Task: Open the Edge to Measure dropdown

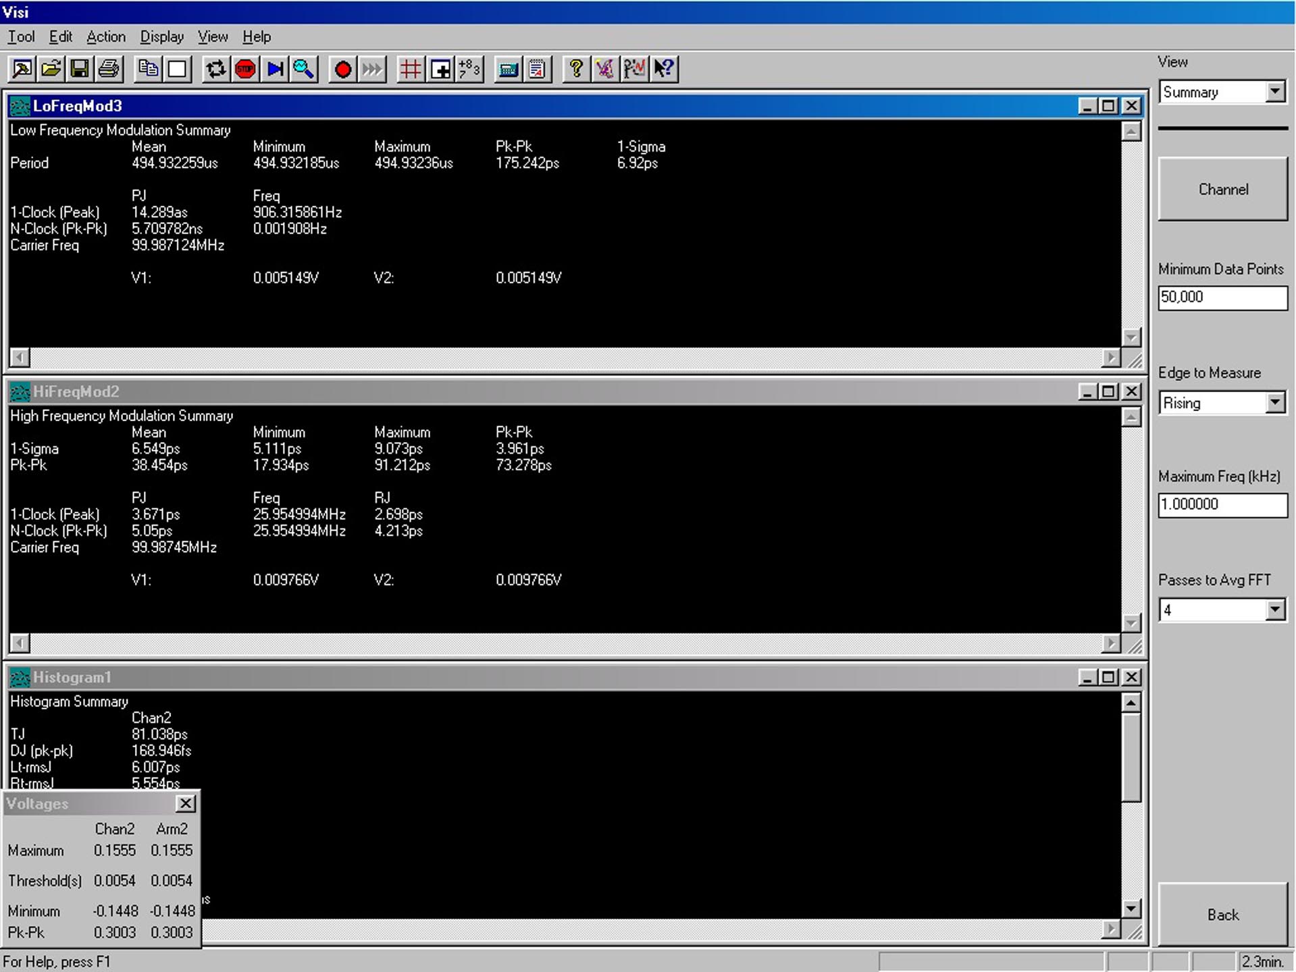Action: pos(1275,403)
